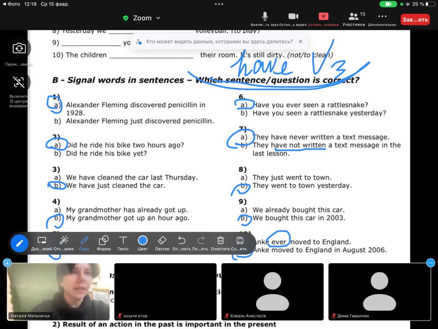Stop screen sharing with red X button
This screenshot has height=329, width=438.
click(323, 16)
